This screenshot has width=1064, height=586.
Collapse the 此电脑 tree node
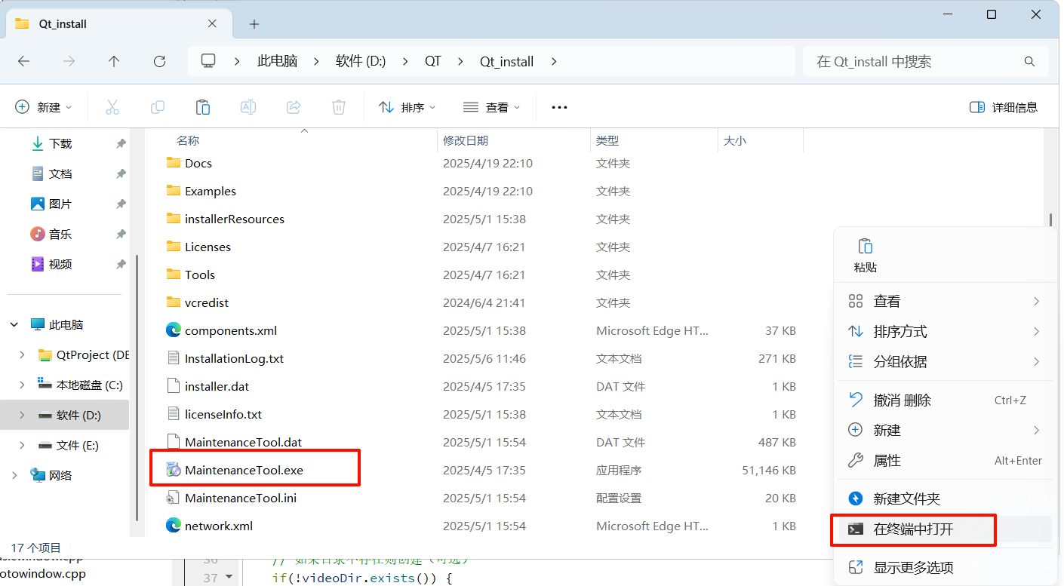[14, 324]
